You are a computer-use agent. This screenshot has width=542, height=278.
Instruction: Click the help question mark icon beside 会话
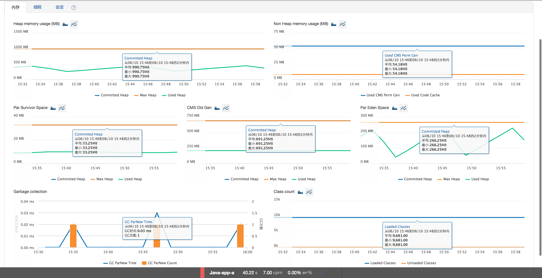74,8
